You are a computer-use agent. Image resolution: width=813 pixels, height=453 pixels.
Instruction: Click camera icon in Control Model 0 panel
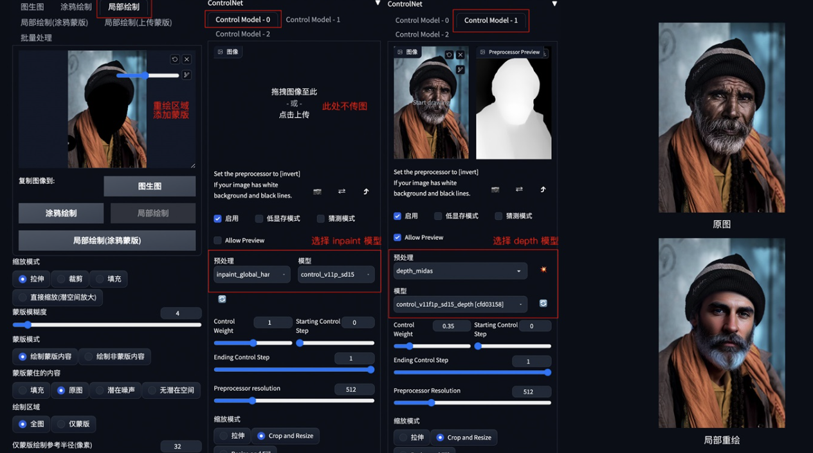[317, 192]
